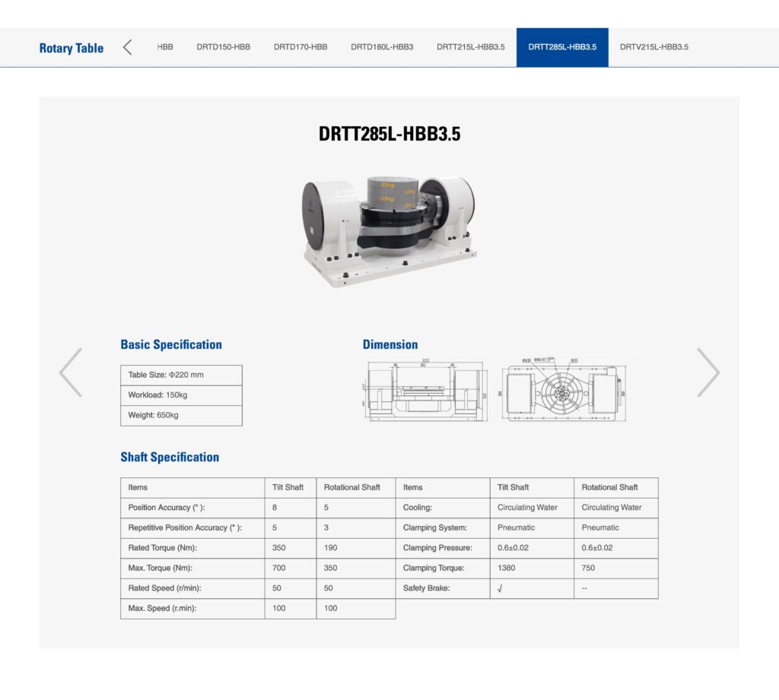Click the Basic Specification heading
Screen dimensions: 779x700
[x=171, y=344]
